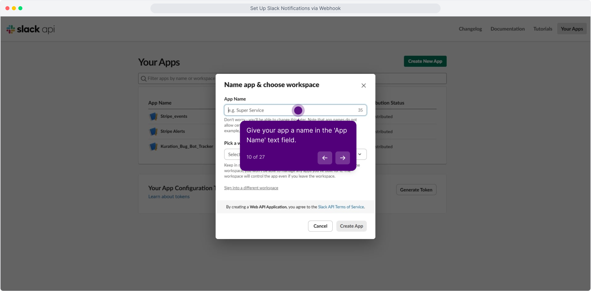591x291 pixels.
Task: Click the Create New App button
Action: [x=425, y=61]
